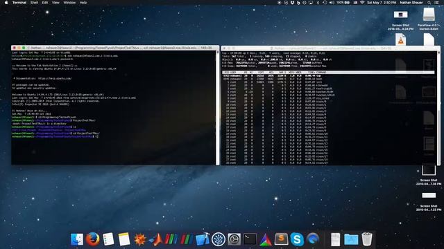Click the Terminal icon in the dock

pos(250,239)
